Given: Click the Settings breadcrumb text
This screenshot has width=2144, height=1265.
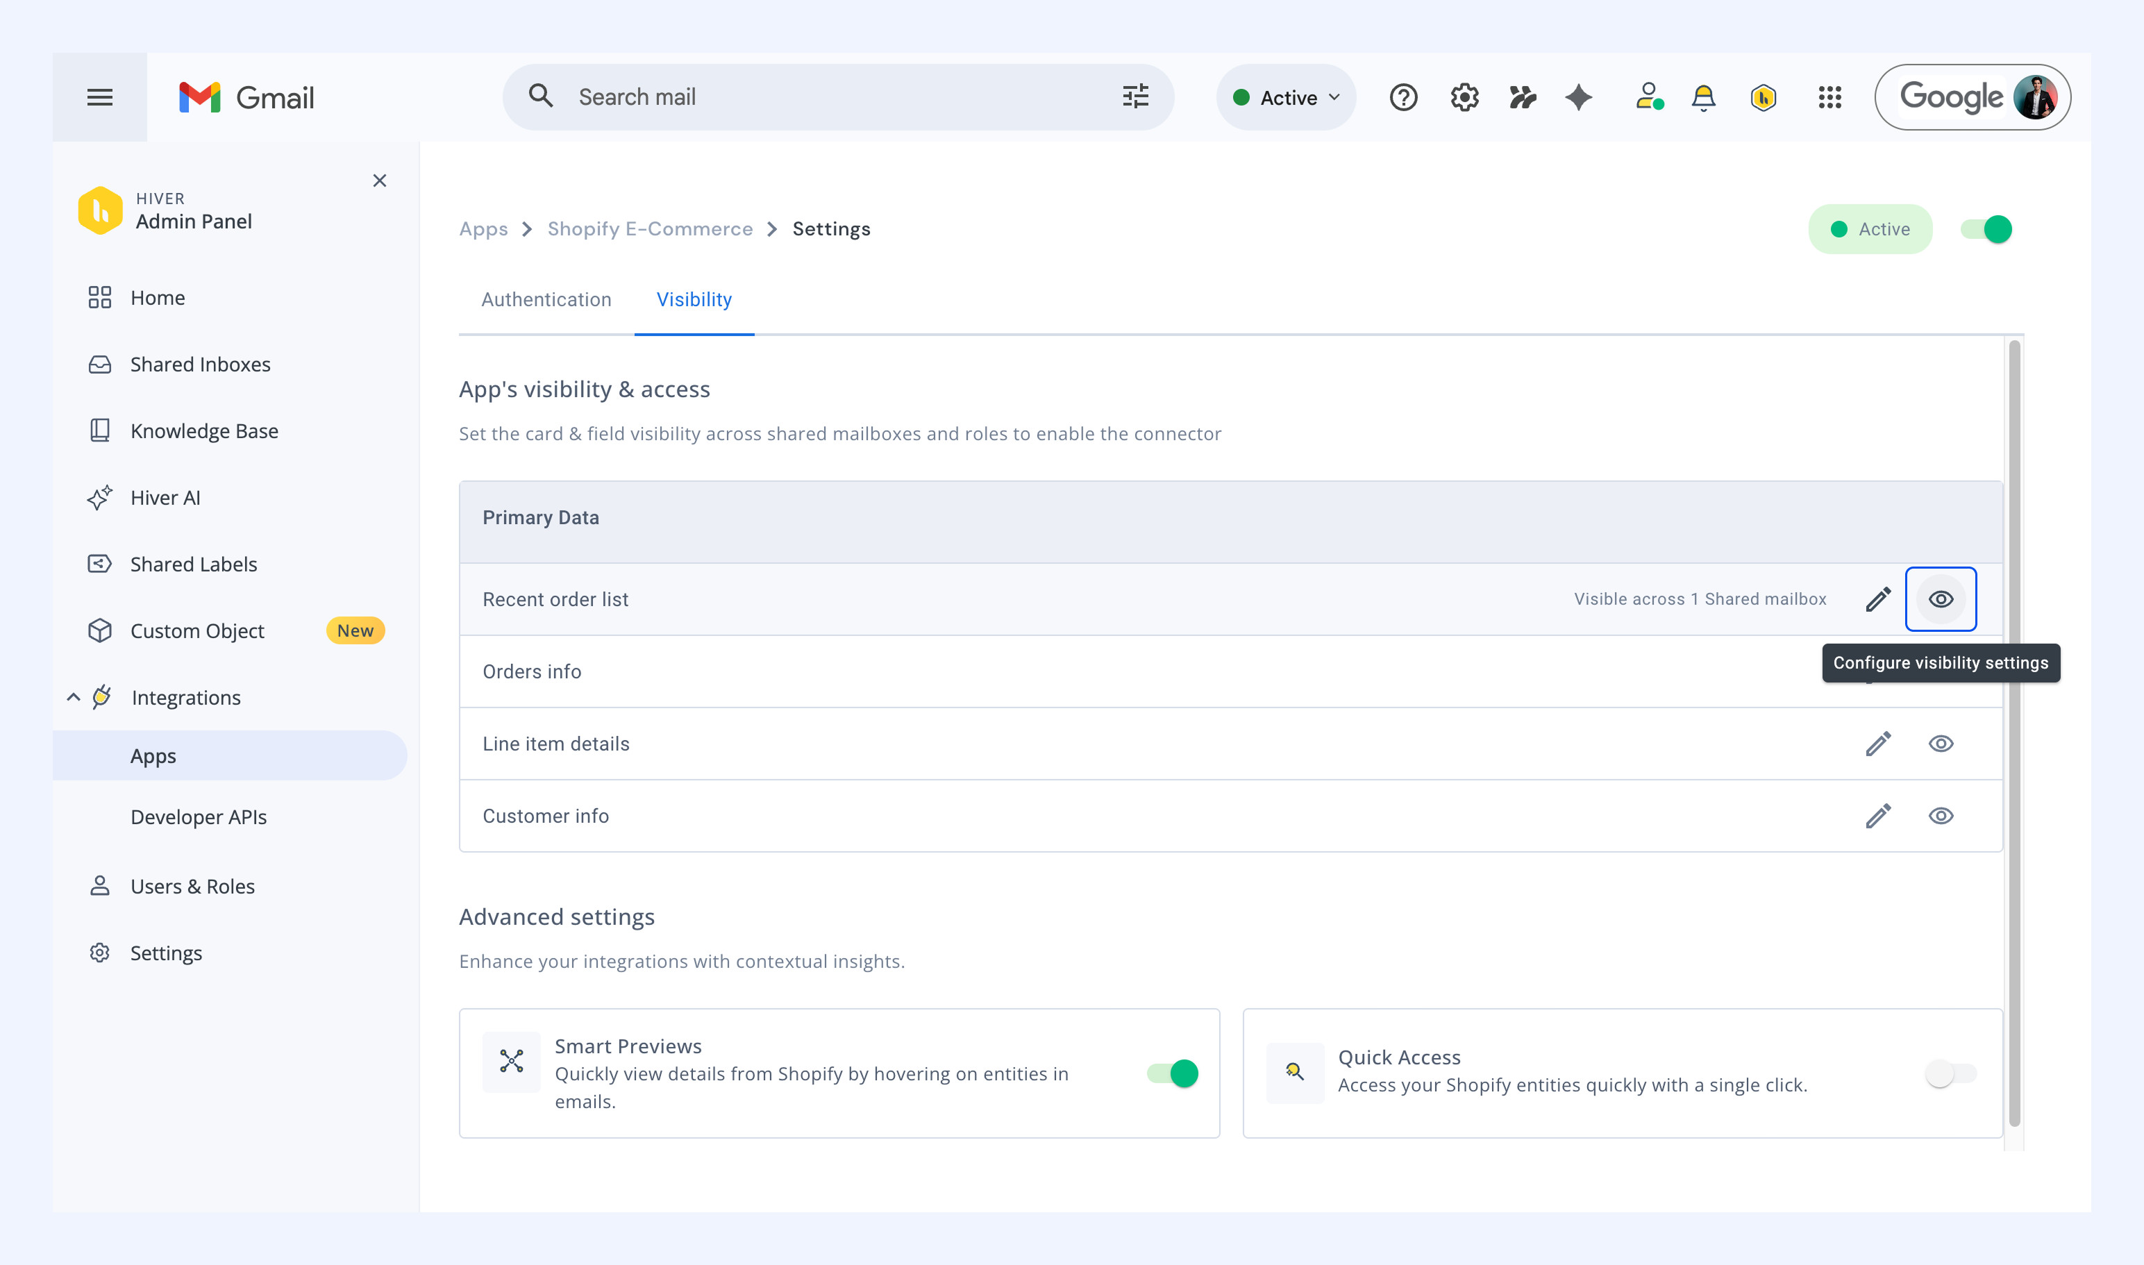Looking at the screenshot, I should pos(831,229).
